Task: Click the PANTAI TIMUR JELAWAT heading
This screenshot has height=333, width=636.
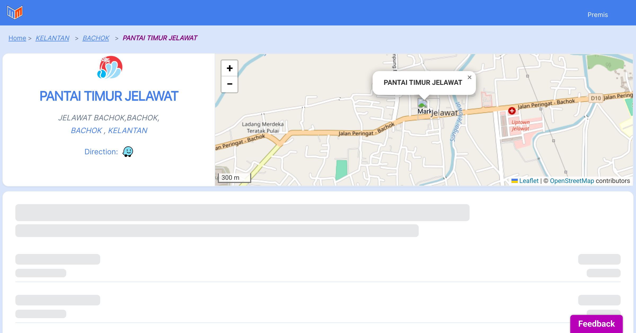Action: (109, 96)
